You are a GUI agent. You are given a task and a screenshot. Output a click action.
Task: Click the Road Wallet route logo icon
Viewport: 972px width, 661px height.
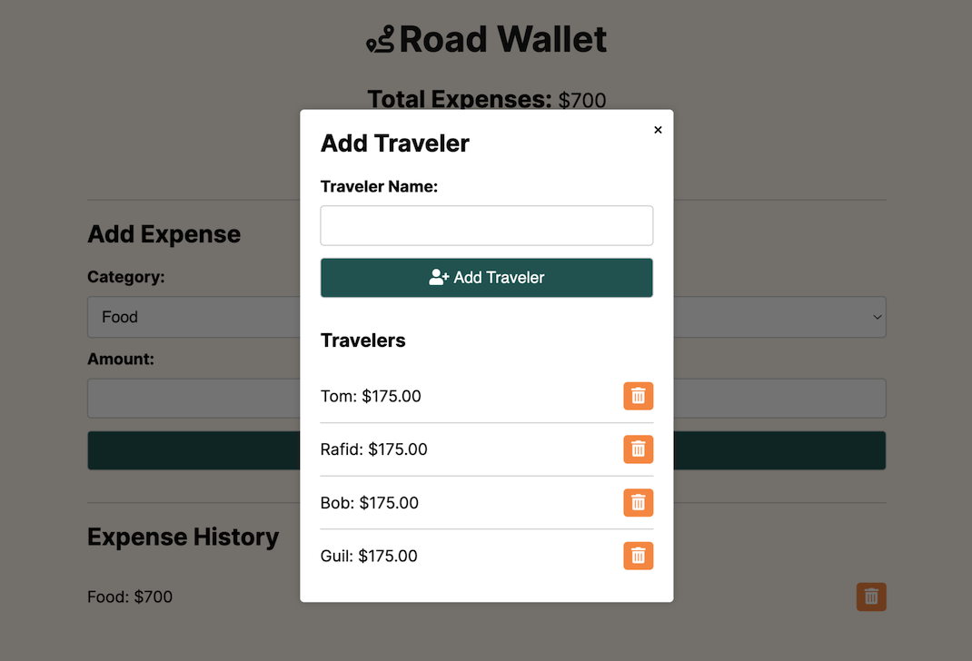[380, 40]
